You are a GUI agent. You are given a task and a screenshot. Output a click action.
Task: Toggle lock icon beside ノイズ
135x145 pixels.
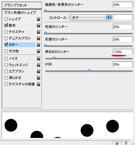[39, 58]
